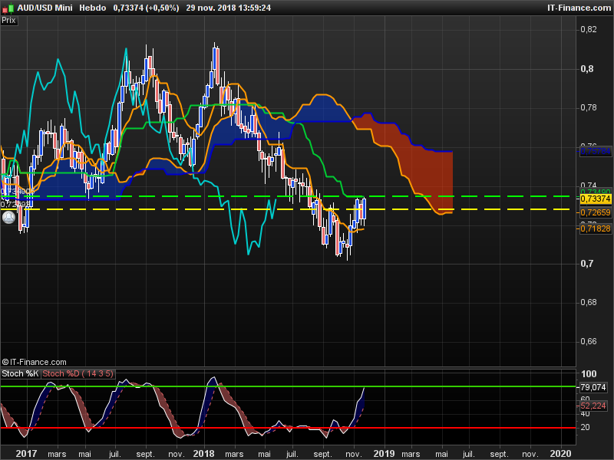Select the AUD/USD Mini instrument title

click(x=45, y=8)
